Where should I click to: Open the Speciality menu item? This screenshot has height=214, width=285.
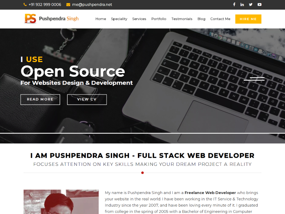[119, 19]
